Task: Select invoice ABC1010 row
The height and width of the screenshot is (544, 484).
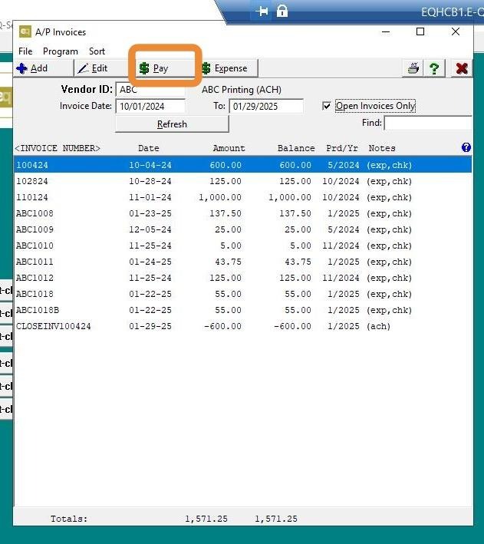Action: click(x=243, y=246)
